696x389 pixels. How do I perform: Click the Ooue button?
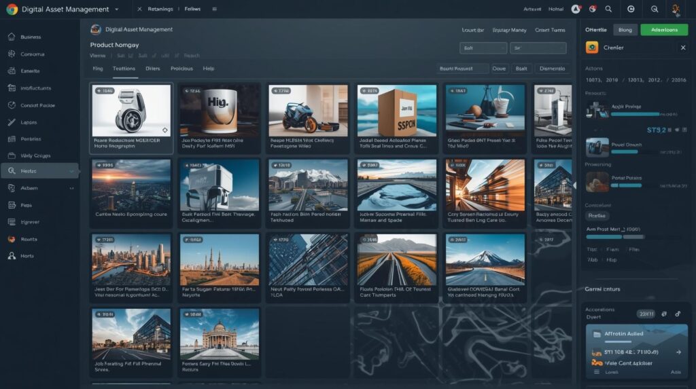[499, 69]
